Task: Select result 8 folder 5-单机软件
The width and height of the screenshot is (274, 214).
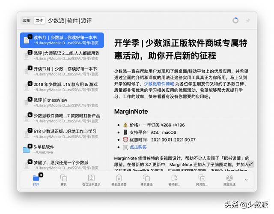Action: 62,149
